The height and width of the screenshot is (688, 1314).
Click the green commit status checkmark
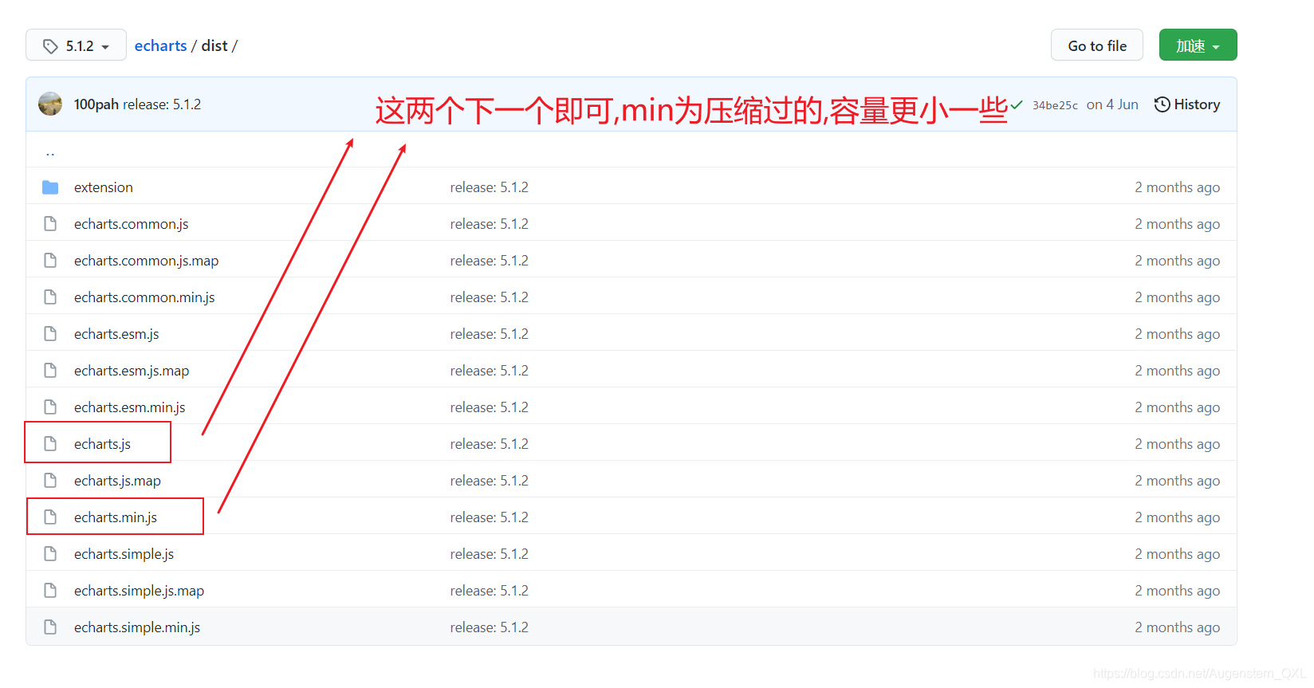click(1017, 104)
